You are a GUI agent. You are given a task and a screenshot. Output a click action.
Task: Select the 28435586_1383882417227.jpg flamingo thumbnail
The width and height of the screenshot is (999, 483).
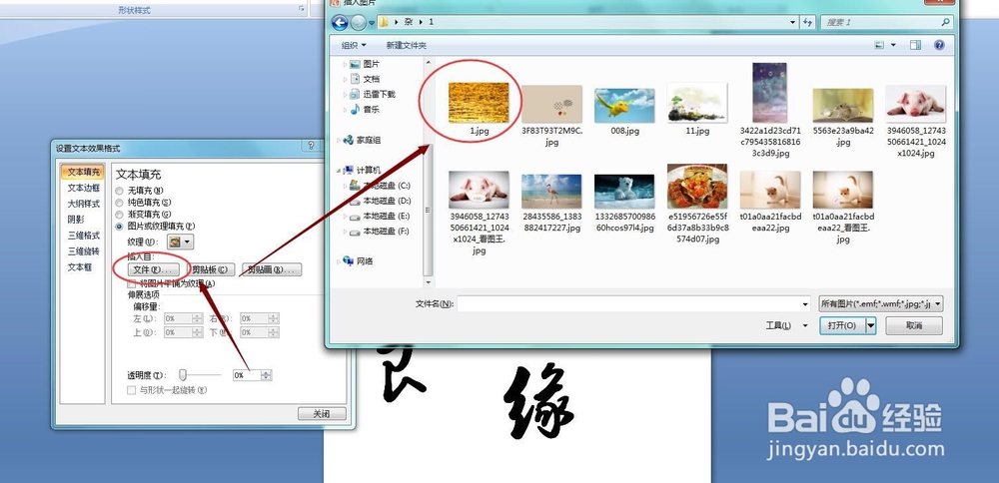[x=551, y=192]
